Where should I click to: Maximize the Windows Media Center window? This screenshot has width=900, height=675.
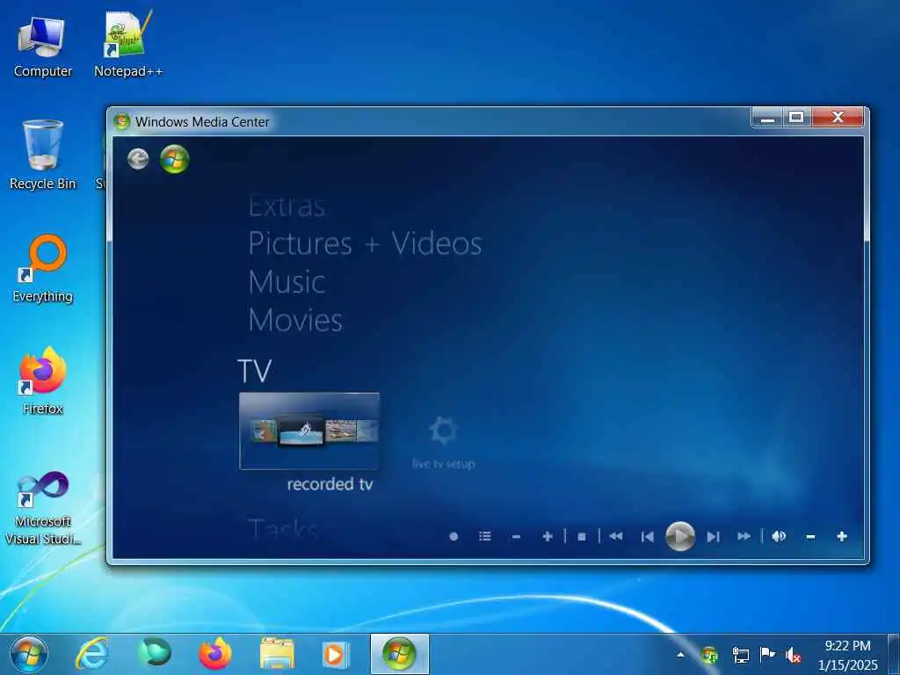796,117
